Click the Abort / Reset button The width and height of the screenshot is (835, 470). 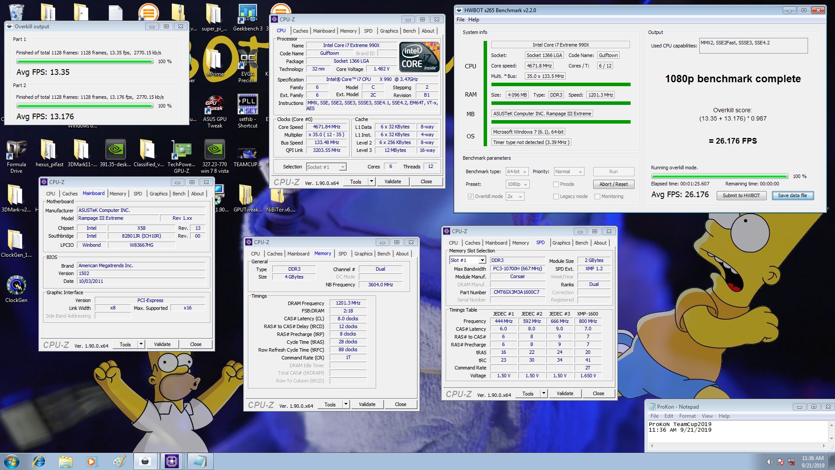coord(614,184)
